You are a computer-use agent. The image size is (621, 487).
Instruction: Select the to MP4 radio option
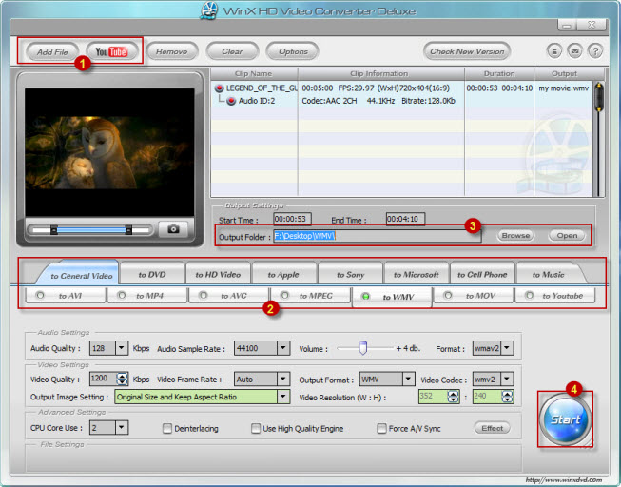coord(122,295)
